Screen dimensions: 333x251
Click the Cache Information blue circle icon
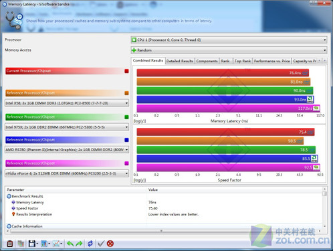click(9, 226)
